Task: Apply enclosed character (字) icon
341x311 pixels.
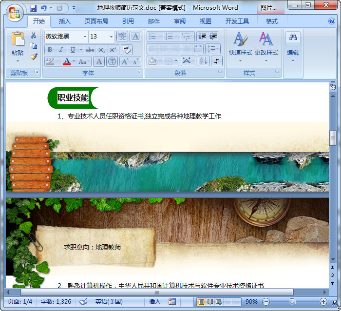Action: [x=112, y=61]
